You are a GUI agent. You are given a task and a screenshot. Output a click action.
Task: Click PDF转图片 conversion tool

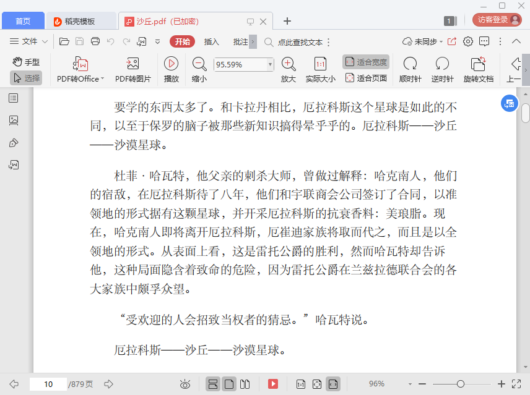pyautogui.click(x=133, y=69)
